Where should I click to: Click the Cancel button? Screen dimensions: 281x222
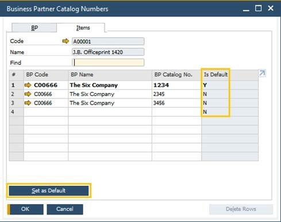65,209
